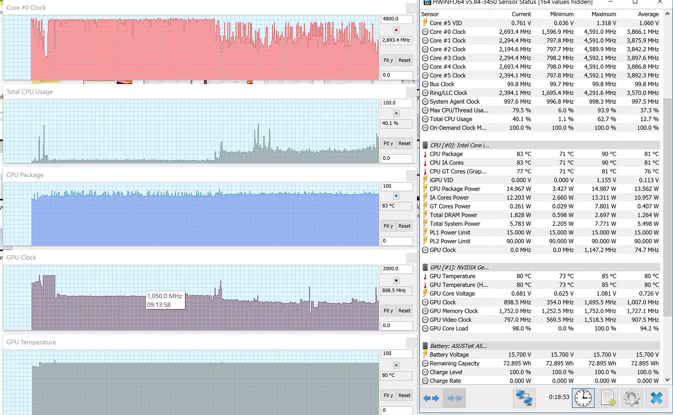The height and width of the screenshot is (415, 673).
Task: Select the IA Cores Power row
Action: point(540,197)
